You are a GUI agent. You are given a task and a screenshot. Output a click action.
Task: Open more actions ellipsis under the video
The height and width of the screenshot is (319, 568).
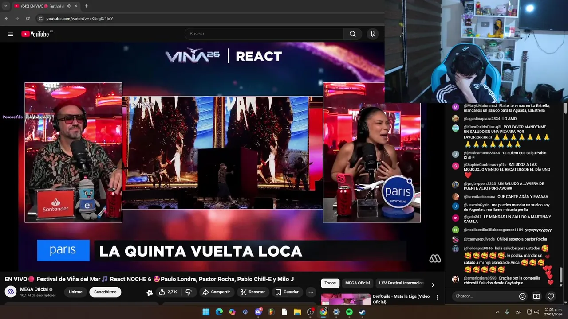click(x=311, y=292)
